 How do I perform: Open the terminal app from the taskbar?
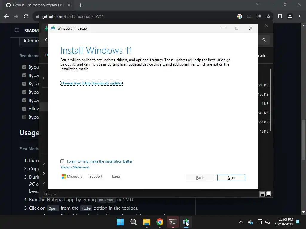(x=173, y=222)
